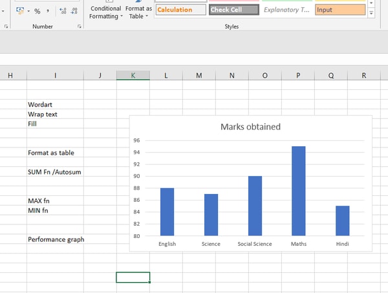The width and height of the screenshot is (388, 293).
Task: Select column L header
Action: pyautogui.click(x=166, y=76)
